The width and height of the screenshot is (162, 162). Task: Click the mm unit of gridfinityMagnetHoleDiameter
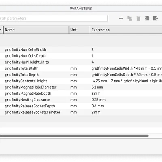[x=74, y=87]
